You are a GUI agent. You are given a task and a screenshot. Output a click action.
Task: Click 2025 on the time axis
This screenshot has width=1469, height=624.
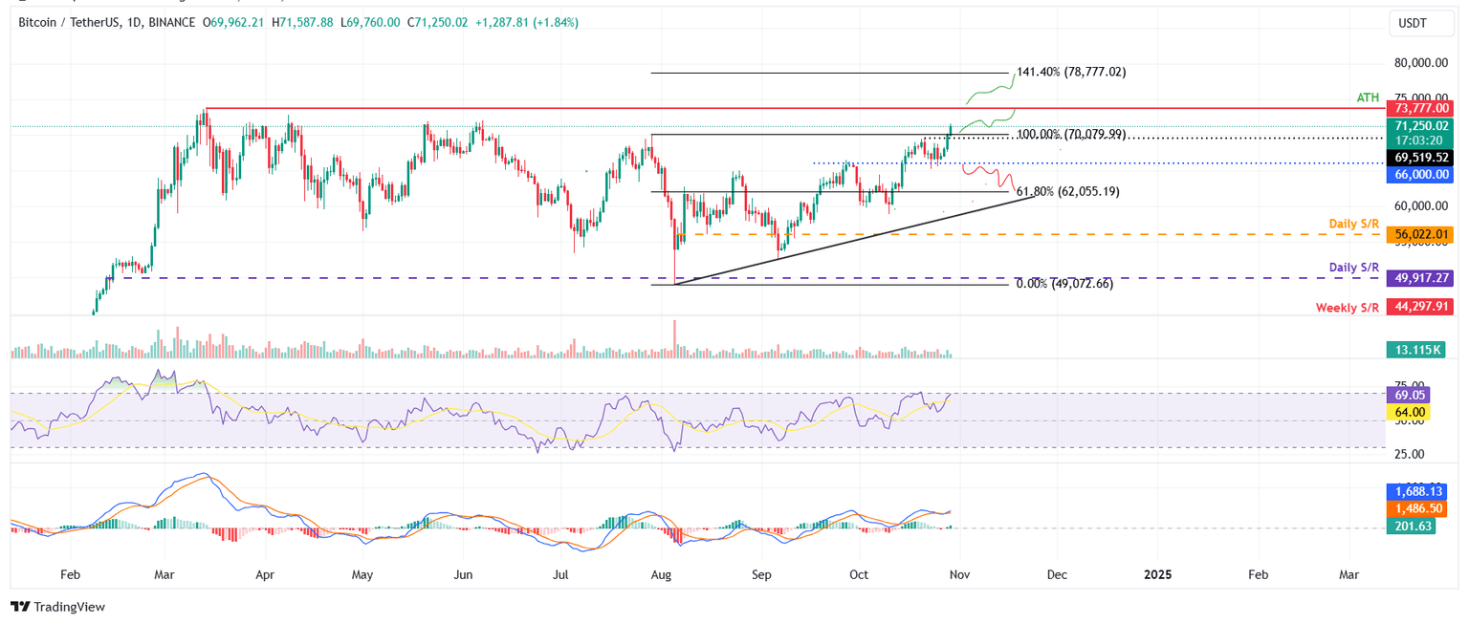(1158, 574)
